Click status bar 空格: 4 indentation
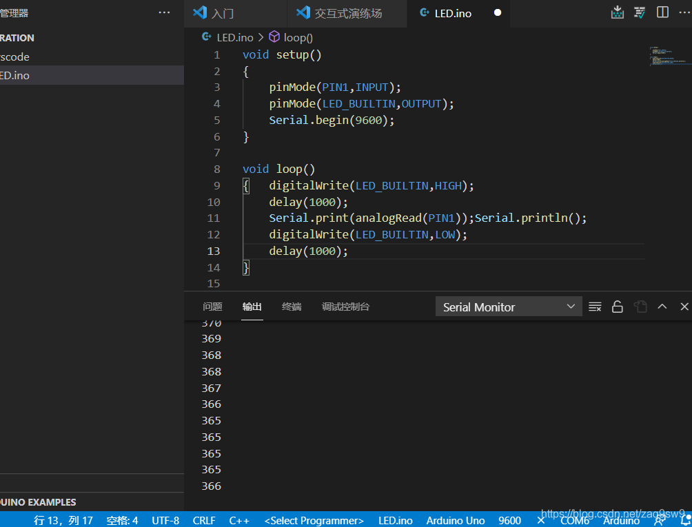Screen dimensions: 692x527 [122, 520]
